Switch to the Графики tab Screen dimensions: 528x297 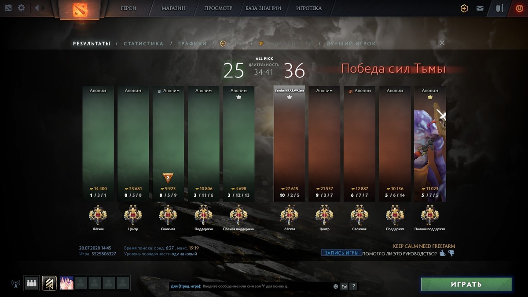click(x=192, y=44)
